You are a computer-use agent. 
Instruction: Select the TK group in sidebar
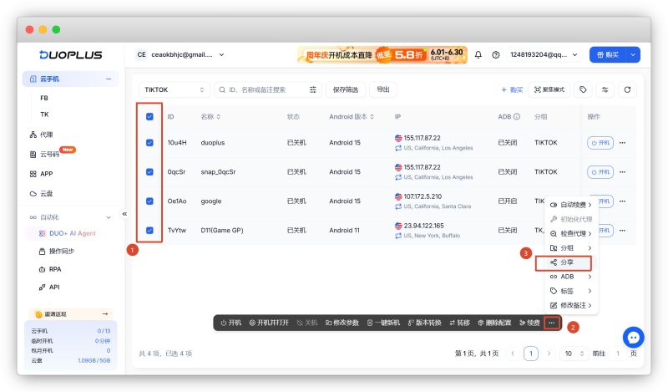[x=44, y=115]
